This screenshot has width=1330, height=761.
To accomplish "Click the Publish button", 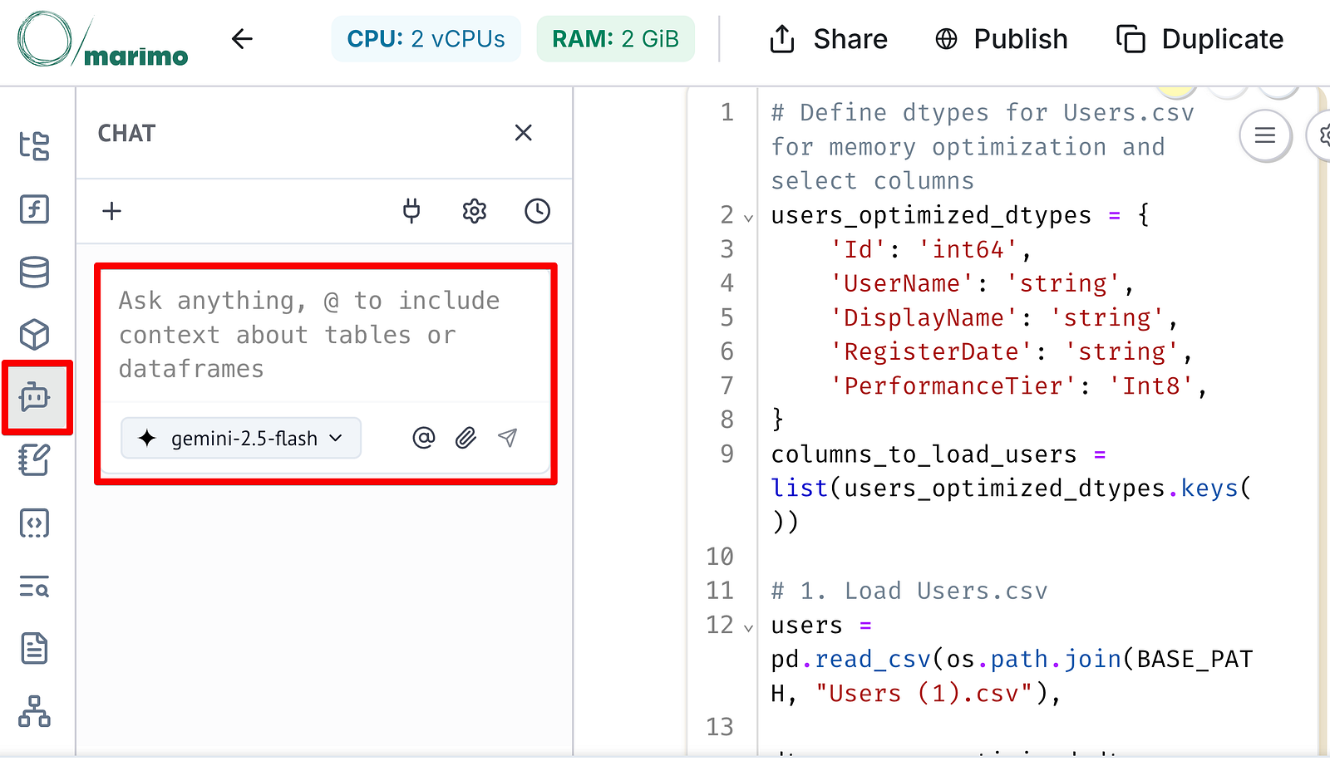I will 1002,39.
